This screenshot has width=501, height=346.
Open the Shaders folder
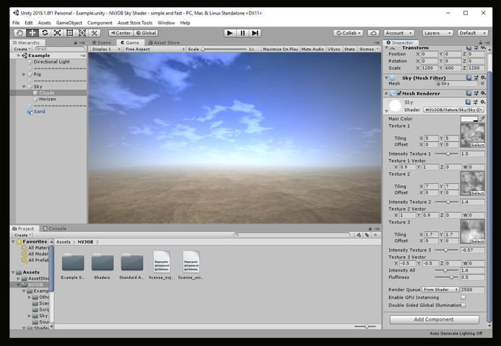coord(103,265)
